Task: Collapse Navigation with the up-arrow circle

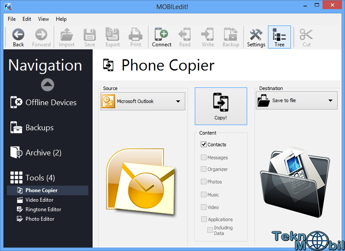Action: 47,84
